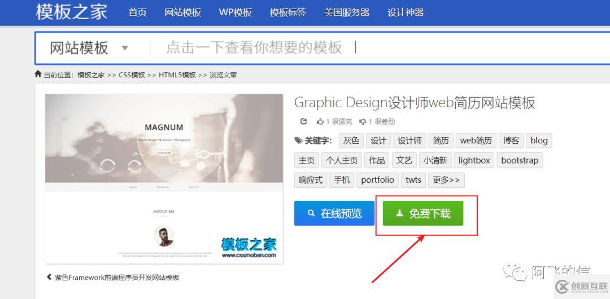
Task: Open the MAGNUM template preview thumbnail
Action: pos(164,178)
